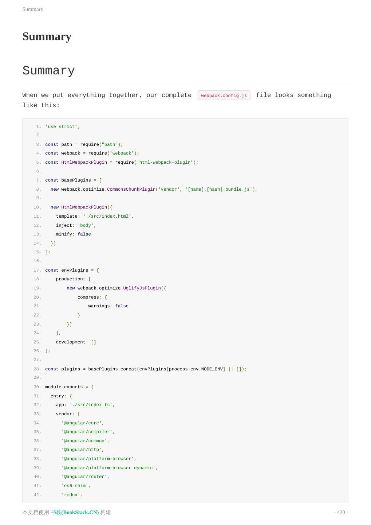Click the page number 420 in footer
Image resolution: width=371 pixels, height=525 pixels.
pos(341,512)
